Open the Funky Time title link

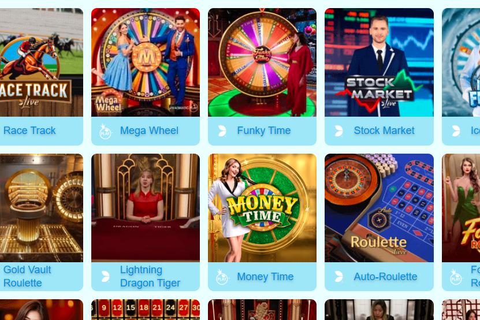264,131
